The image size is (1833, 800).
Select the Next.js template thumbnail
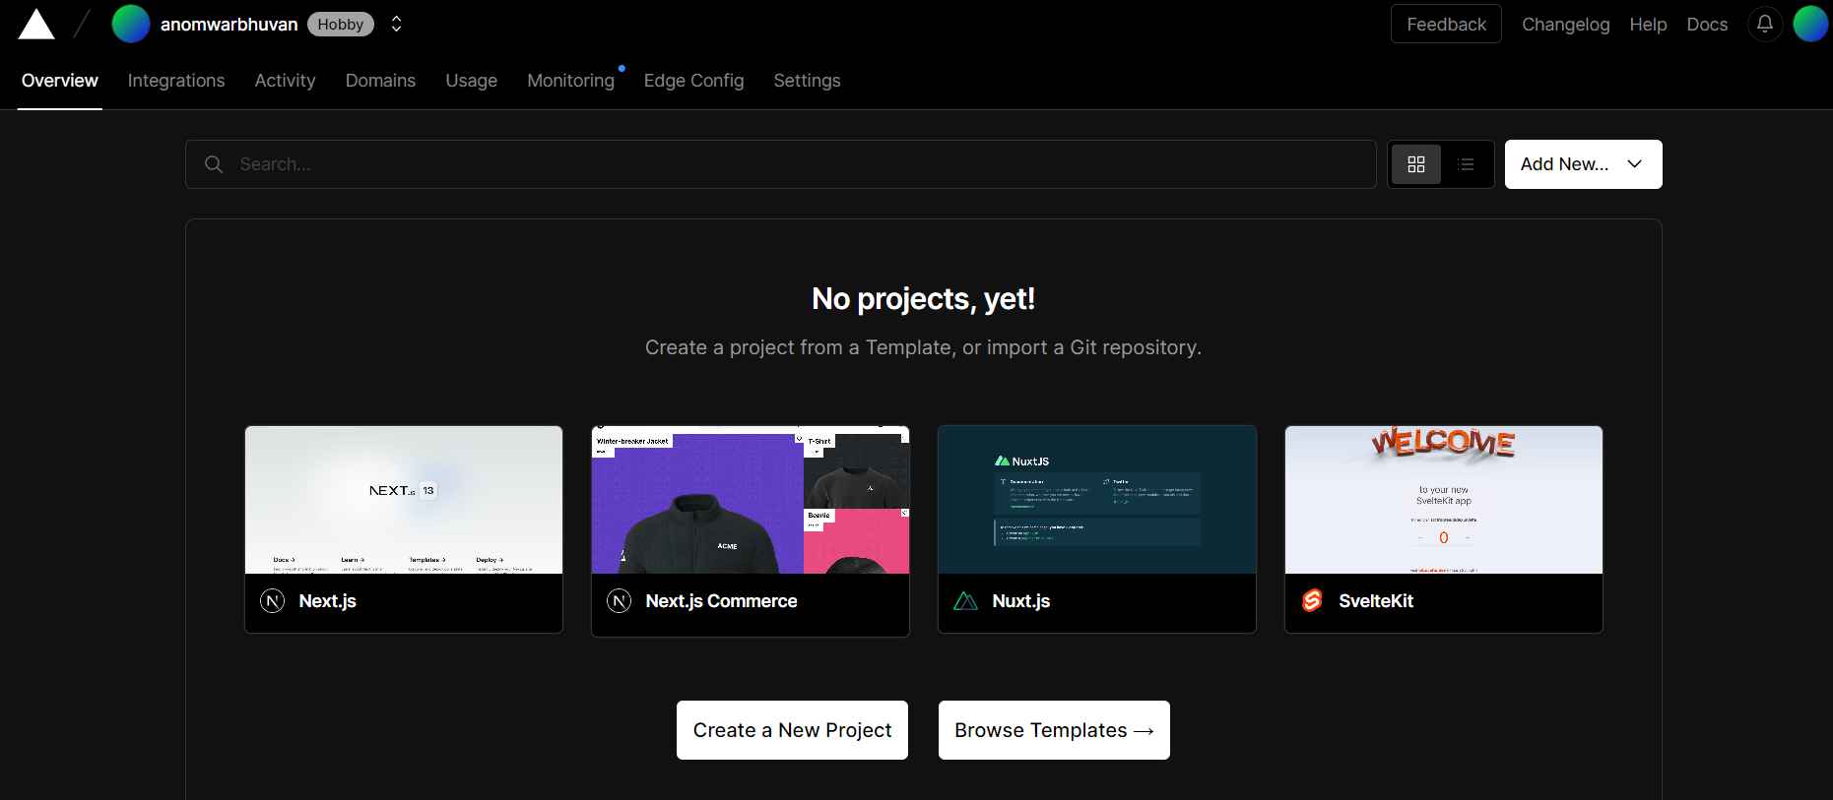coord(404,500)
